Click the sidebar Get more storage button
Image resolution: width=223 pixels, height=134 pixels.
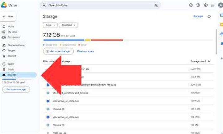coord(16,89)
